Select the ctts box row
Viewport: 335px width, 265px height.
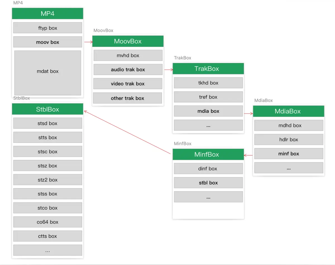click(x=47, y=236)
